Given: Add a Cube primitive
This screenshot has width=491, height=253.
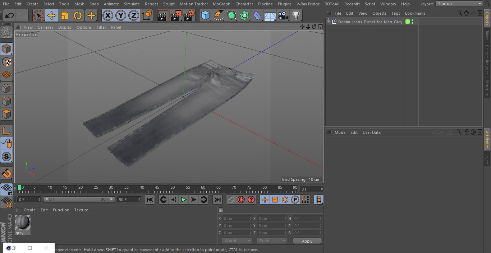Looking at the screenshot, I should (205, 15).
